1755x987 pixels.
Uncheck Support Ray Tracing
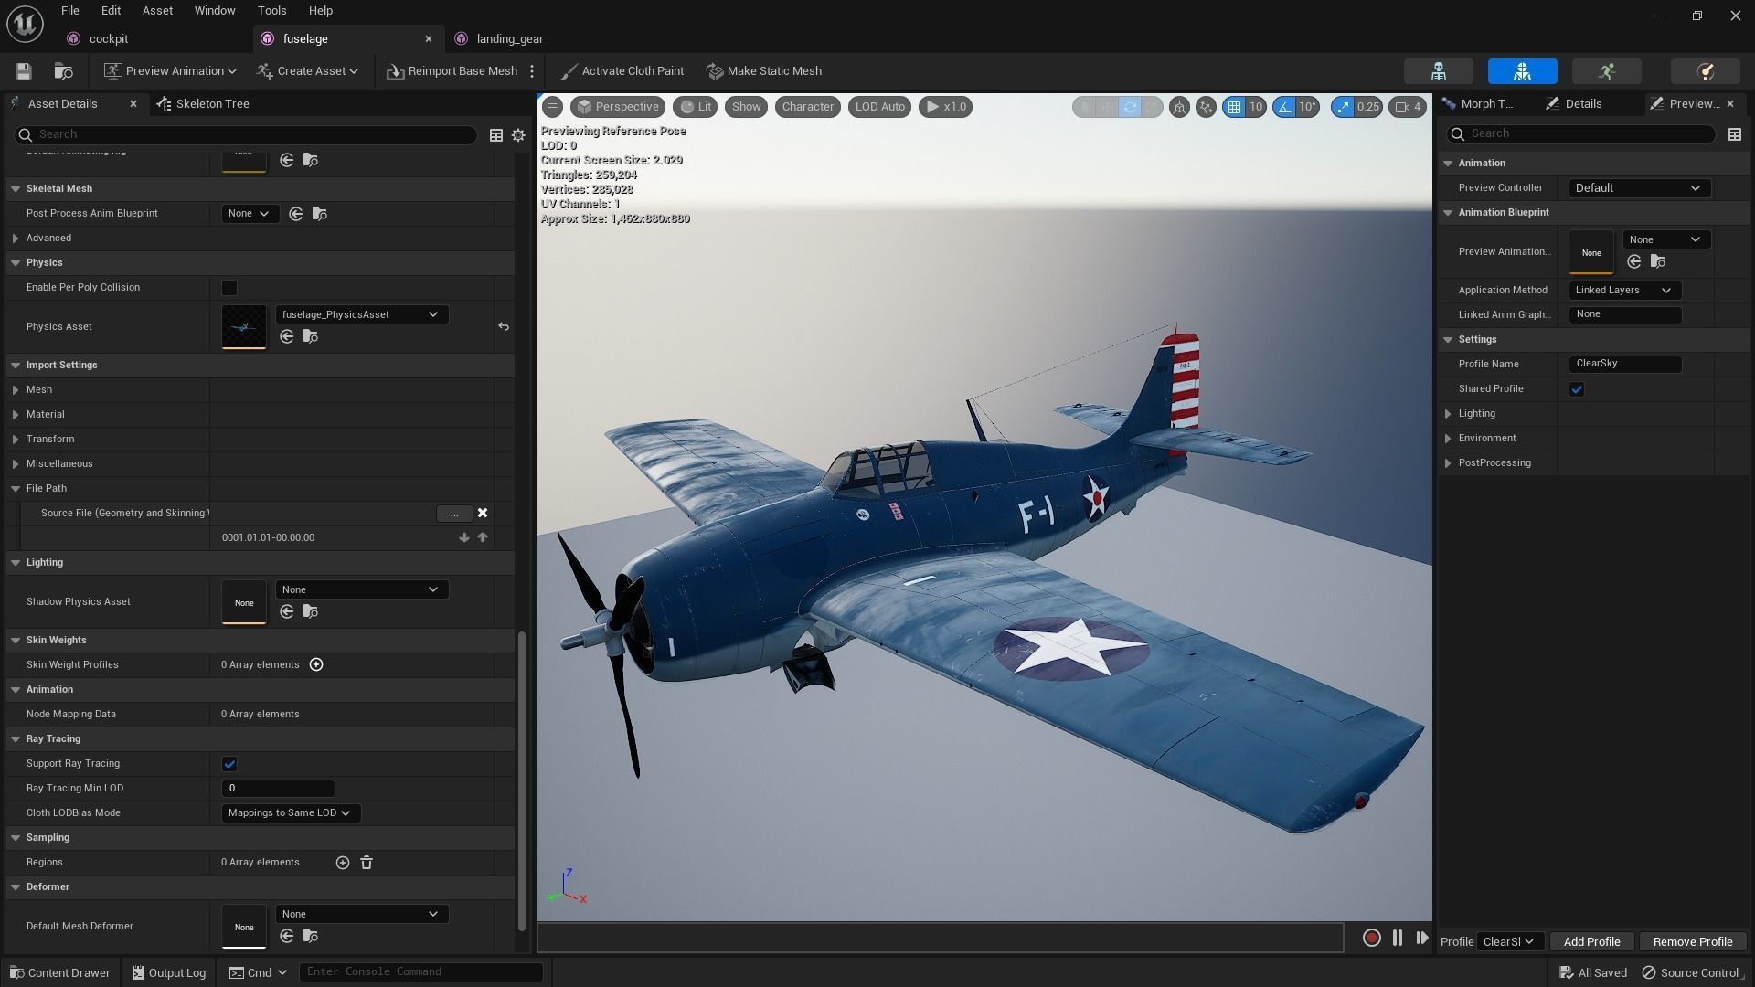[x=229, y=764]
